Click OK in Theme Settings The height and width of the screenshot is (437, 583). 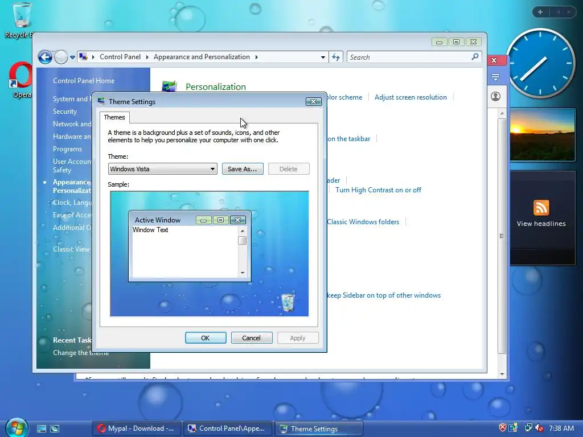pyautogui.click(x=205, y=338)
